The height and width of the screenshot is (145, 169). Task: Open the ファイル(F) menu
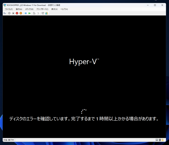pos(9,9)
